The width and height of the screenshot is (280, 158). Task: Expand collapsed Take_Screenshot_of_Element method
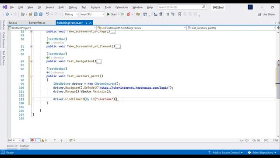coord(31,47)
